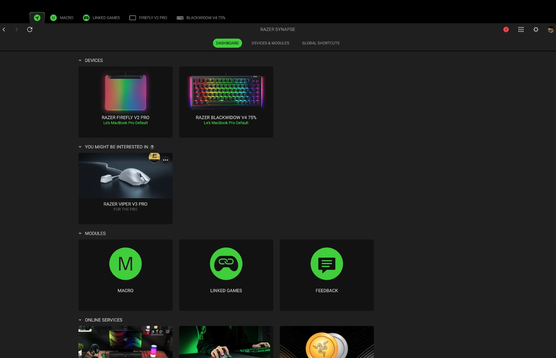
Task: Click the Linked Games controller icon in top tab
Action: point(86,18)
